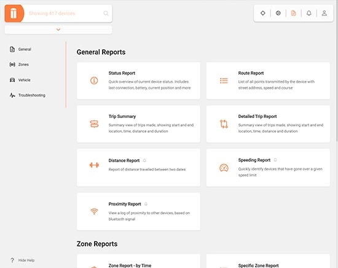
Task: Open the orange reports document icon
Action: (x=293, y=13)
